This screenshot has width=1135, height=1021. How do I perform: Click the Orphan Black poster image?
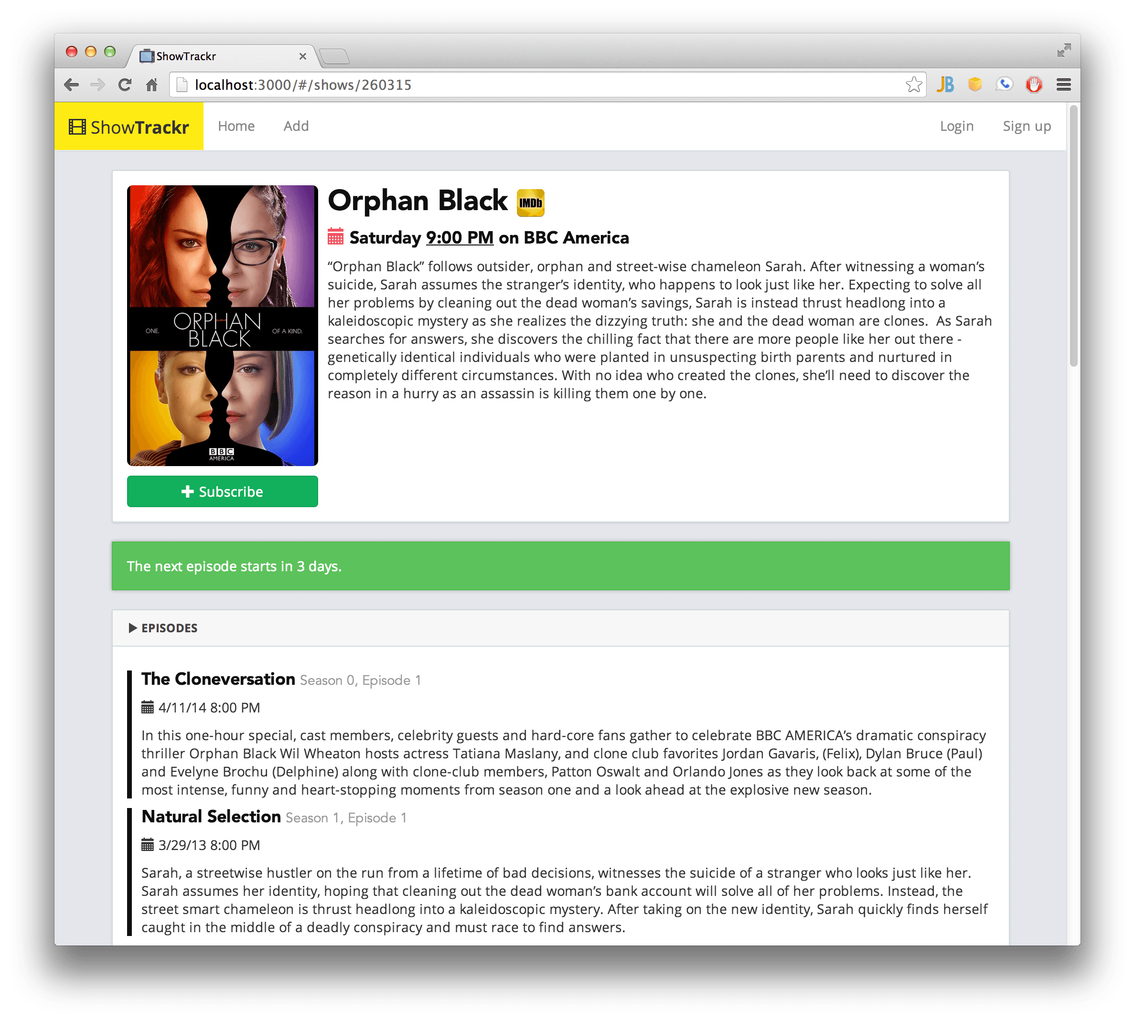[222, 325]
